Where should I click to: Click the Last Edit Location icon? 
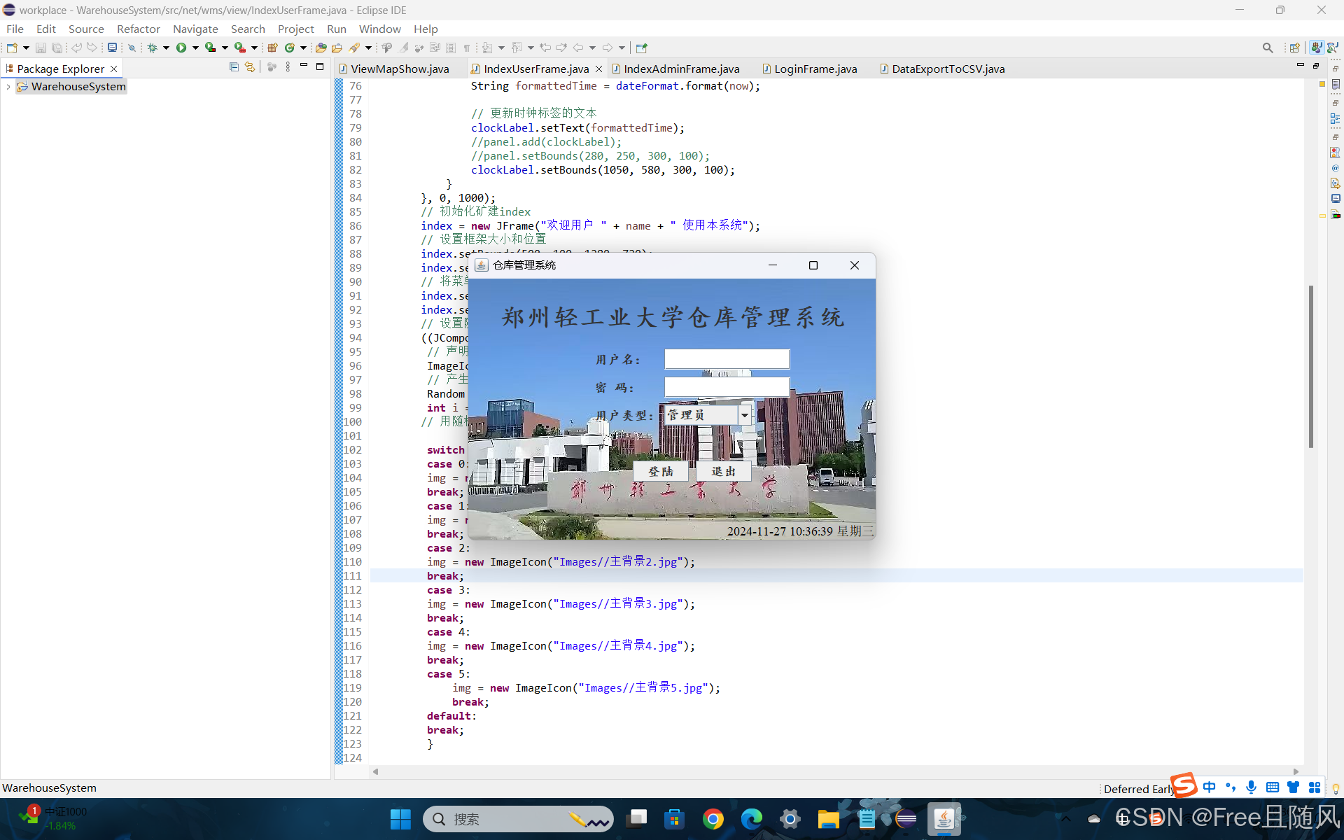pos(546,48)
